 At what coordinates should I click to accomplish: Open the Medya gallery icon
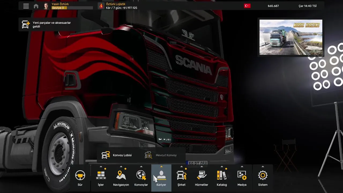click(x=242, y=175)
